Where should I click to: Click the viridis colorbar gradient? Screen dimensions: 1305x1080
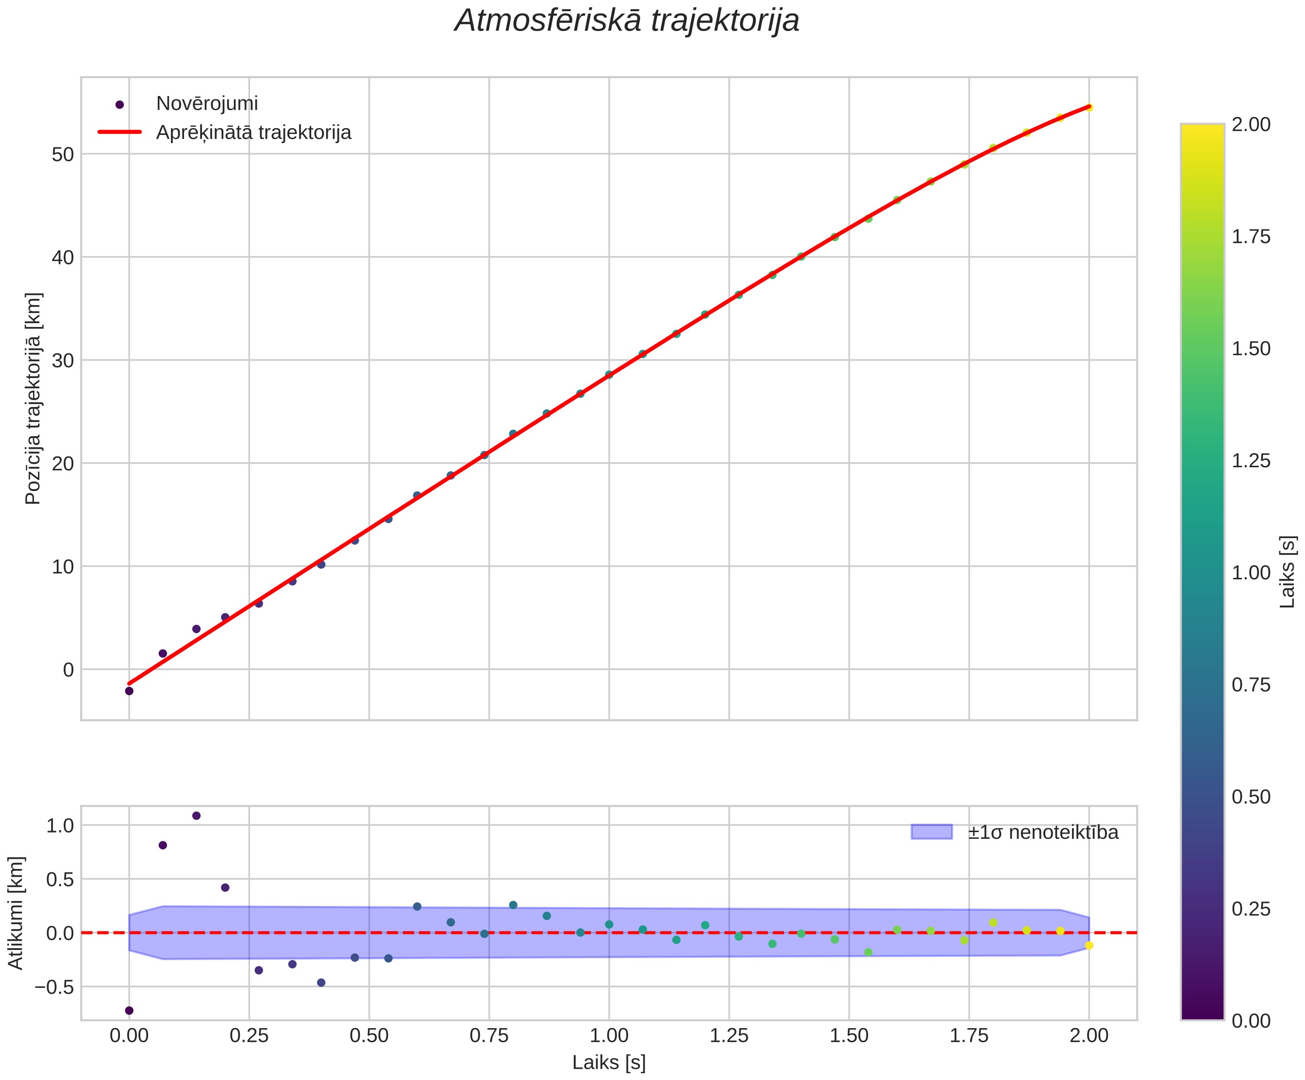click(1203, 572)
